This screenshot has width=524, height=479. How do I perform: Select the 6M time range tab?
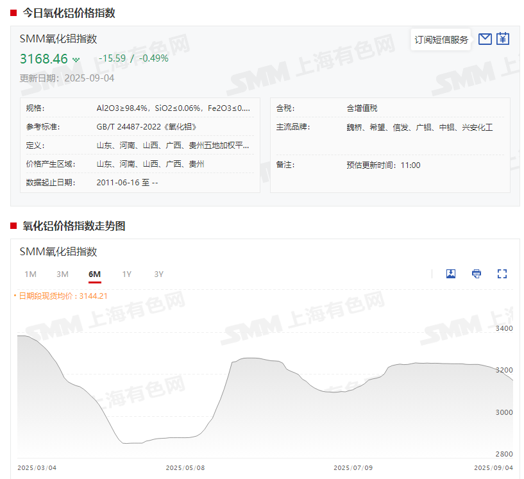click(x=94, y=274)
